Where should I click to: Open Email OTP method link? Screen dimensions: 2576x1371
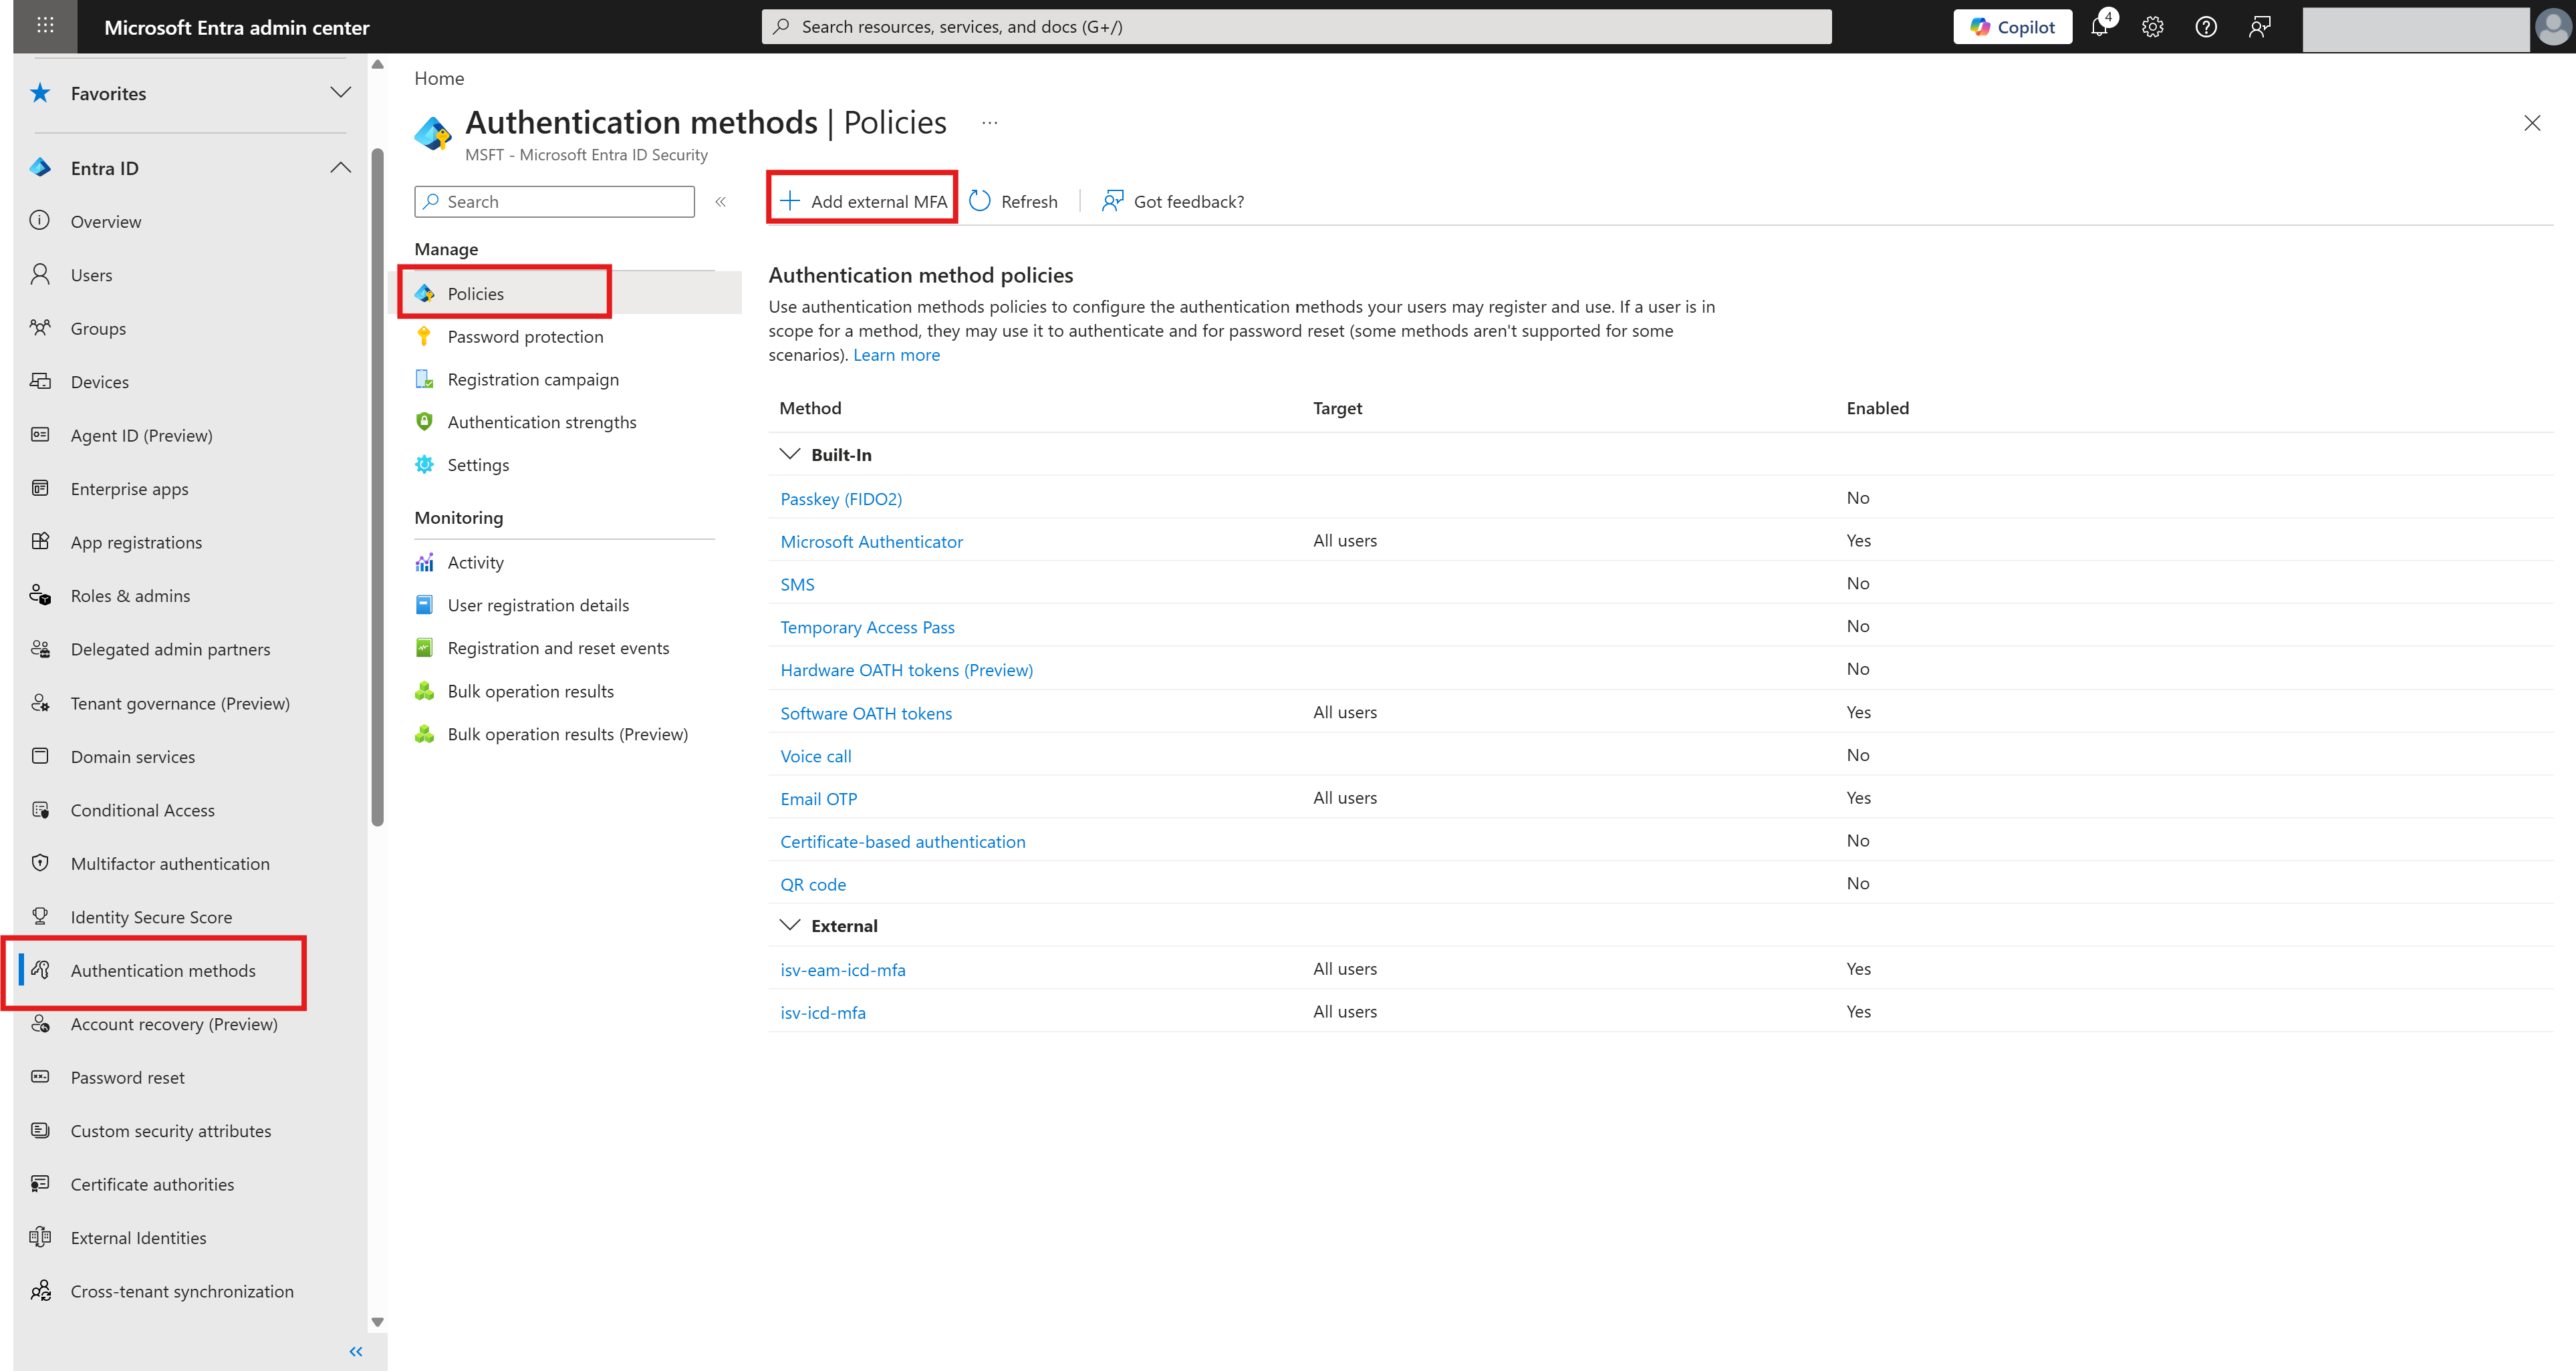tap(818, 798)
